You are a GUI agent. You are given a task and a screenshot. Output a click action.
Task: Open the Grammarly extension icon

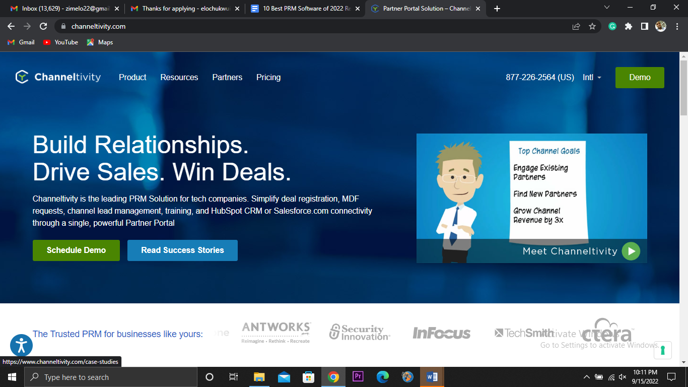pos(612,26)
